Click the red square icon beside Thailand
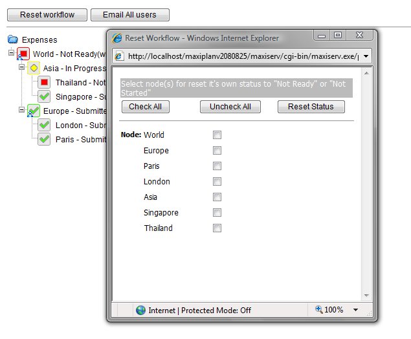This screenshot has width=411, height=339. [44, 82]
